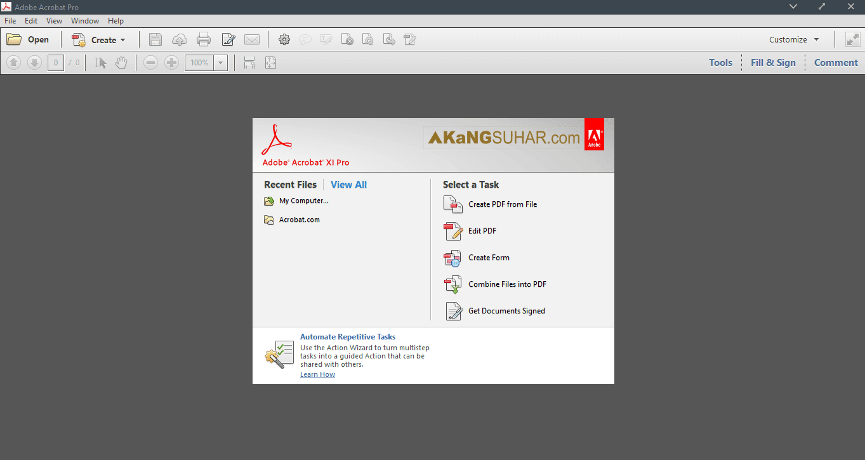The width and height of the screenshot is (865, 460).
Task: Choose Create PDF from File task
Action: [502, 204]
